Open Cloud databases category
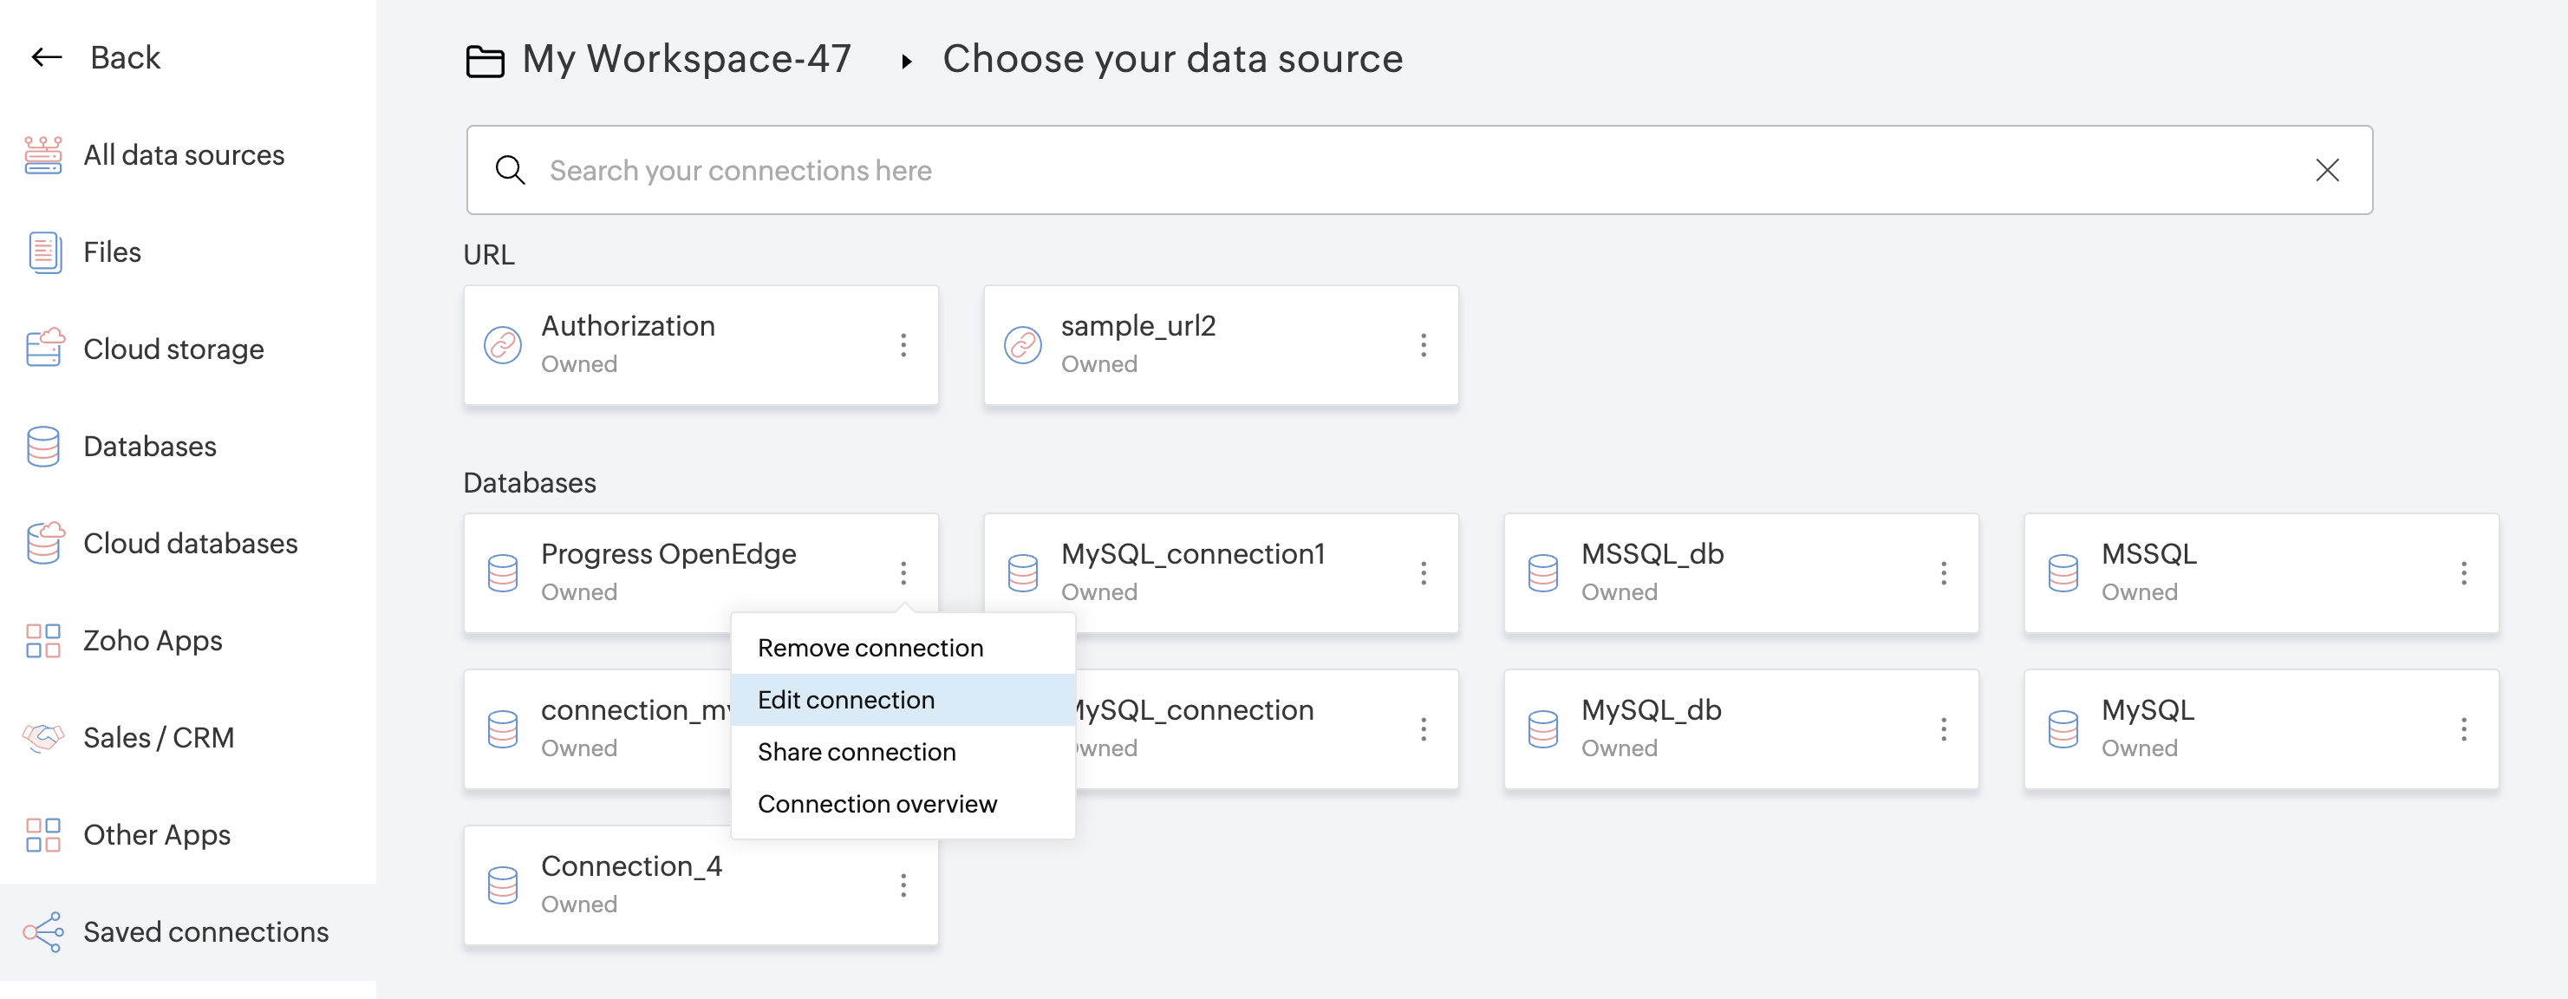The height and width of the screenshot is (999, 2568). 189,544
